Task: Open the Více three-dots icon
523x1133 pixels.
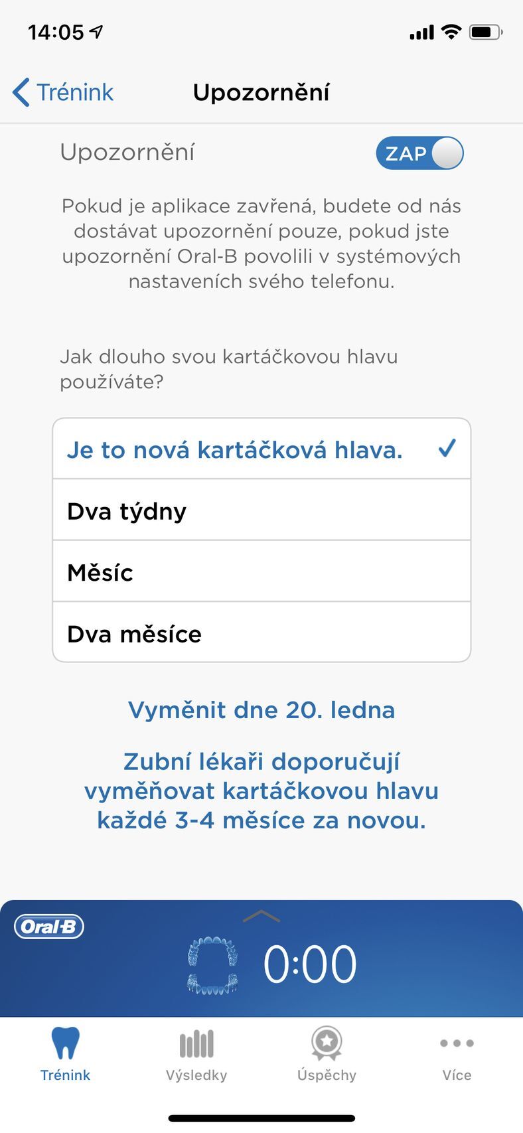Action: [457, 1043]
